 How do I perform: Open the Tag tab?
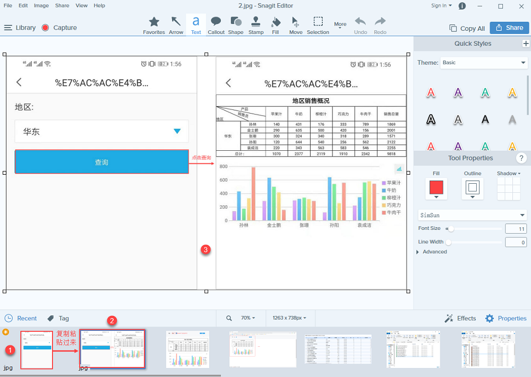[58, 319]
